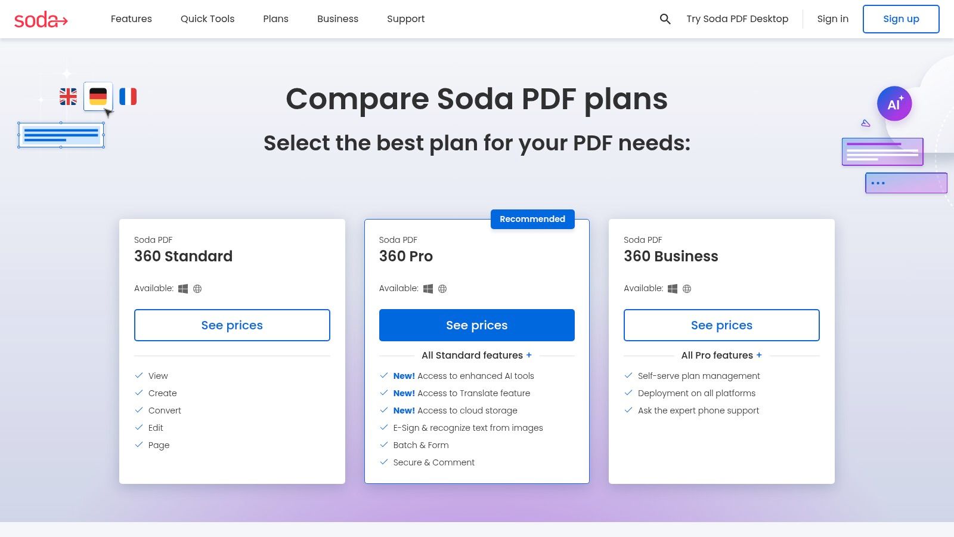Select the UK flag language icon
Screen dimensions: 954x537
point(69,96)
